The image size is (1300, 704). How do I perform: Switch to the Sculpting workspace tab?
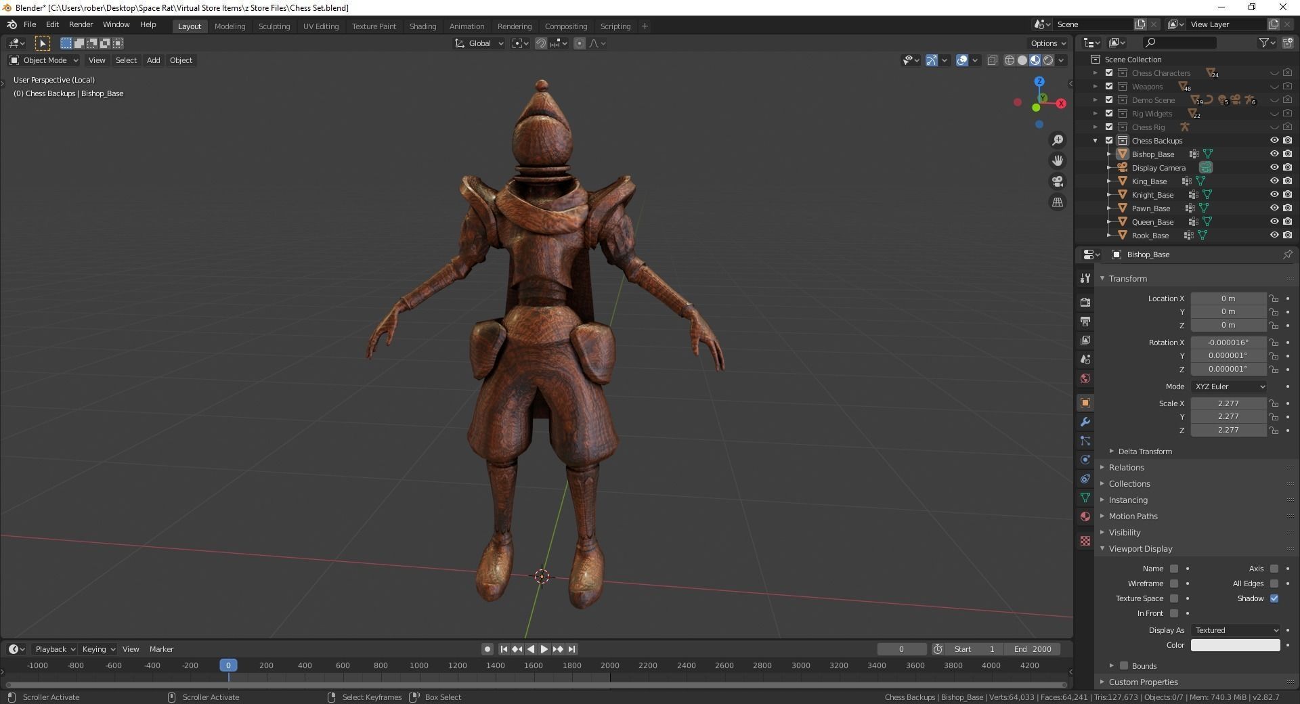274,26
